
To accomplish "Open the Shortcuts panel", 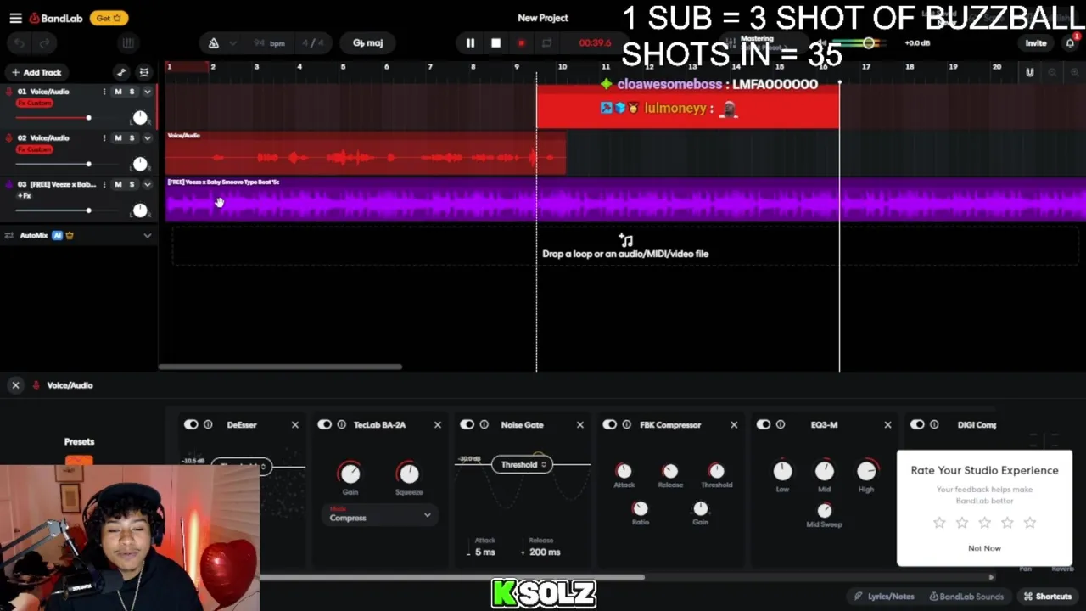I will (1048, 597).
